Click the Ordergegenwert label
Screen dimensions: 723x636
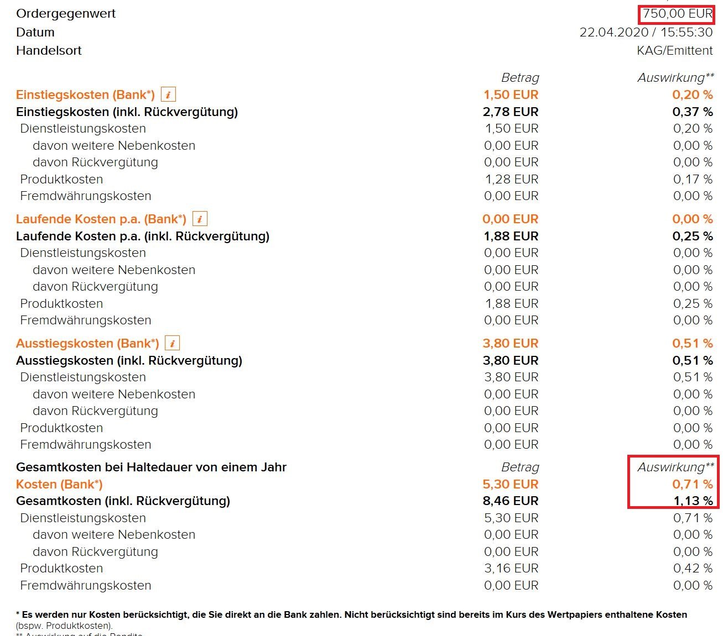(x=66, y=14)
